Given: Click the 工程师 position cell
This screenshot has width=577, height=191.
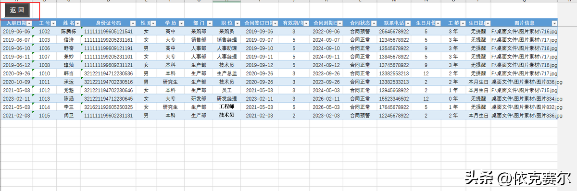Looking at the screenshot, I should click(x=227, y=107).
